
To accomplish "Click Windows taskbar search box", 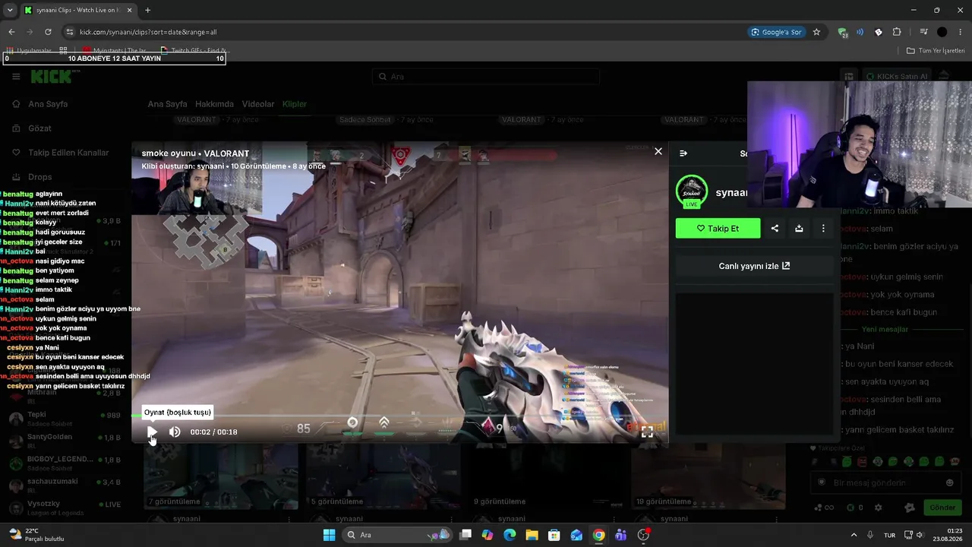I will [x=396, y=535].
